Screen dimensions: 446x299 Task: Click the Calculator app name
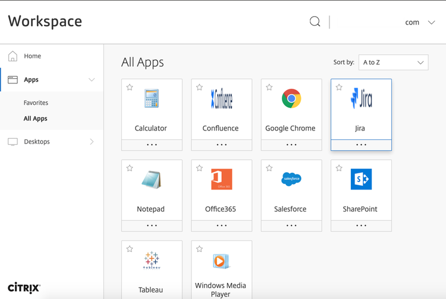pyautogui.click(x=151, y=129)
